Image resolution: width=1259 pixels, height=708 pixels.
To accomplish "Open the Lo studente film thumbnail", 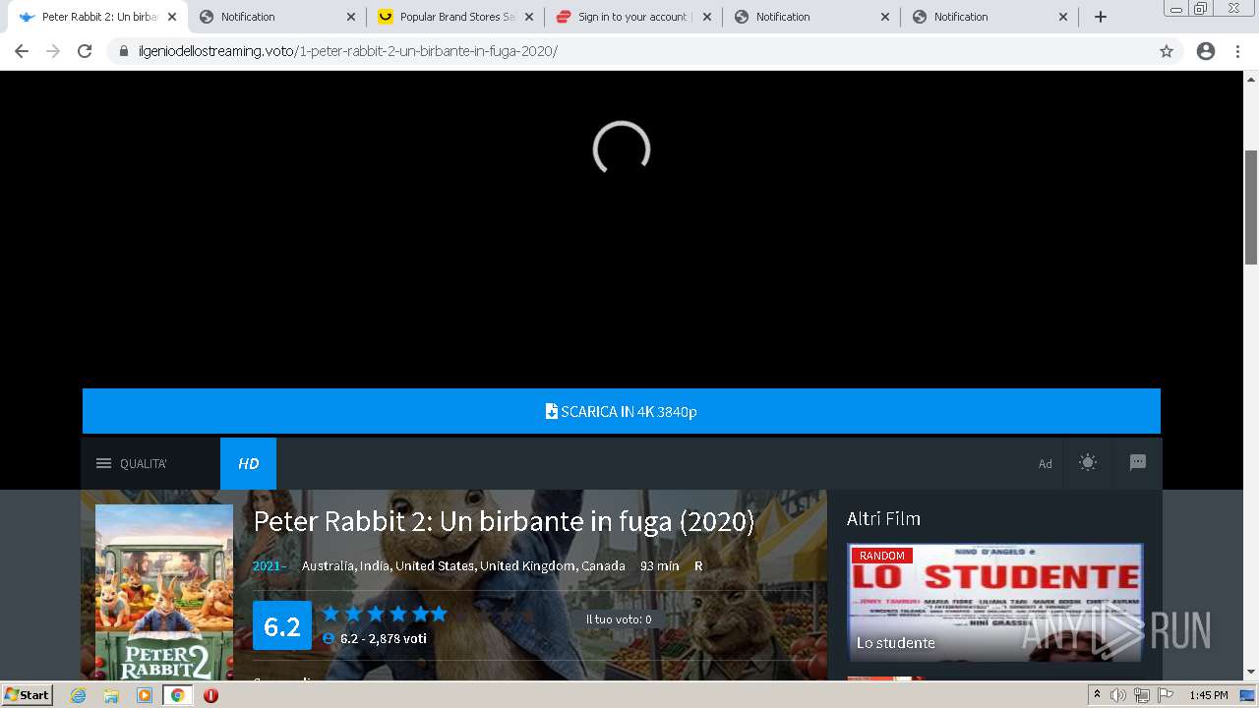I will coord(995,602).
